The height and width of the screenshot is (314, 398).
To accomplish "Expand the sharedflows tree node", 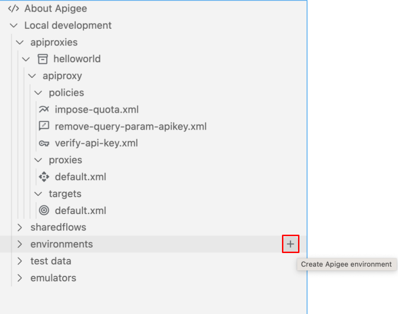I will pos(19,227).
